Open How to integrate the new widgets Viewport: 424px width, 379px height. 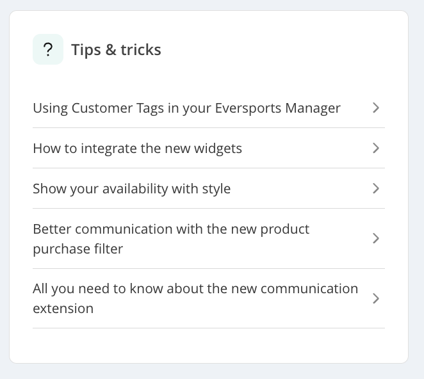[209, 148]
